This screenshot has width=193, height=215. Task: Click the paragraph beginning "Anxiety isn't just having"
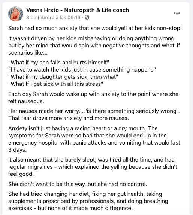94,139
